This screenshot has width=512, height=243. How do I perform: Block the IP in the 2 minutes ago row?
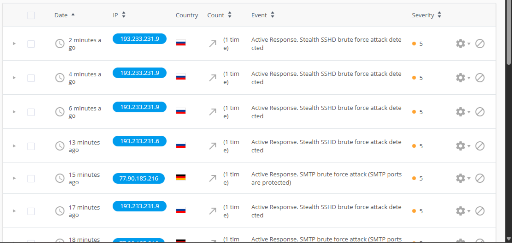pyautogui.click(x=480, y=44)
